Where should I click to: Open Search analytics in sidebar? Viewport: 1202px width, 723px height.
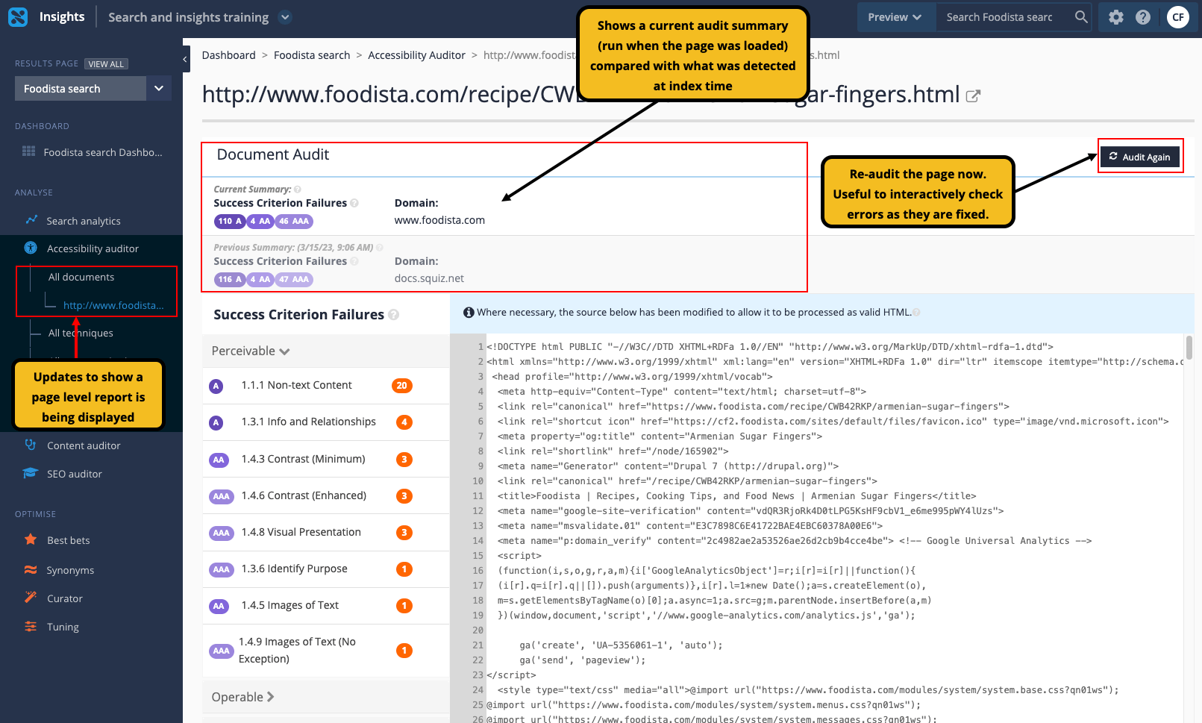coord(83,221)
